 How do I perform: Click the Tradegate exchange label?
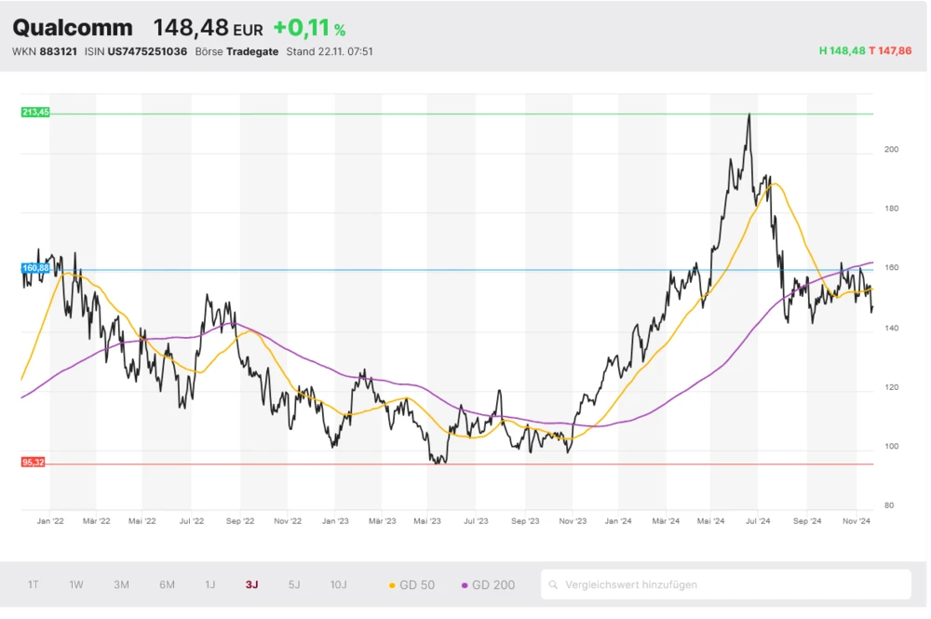tap(252, 51)
